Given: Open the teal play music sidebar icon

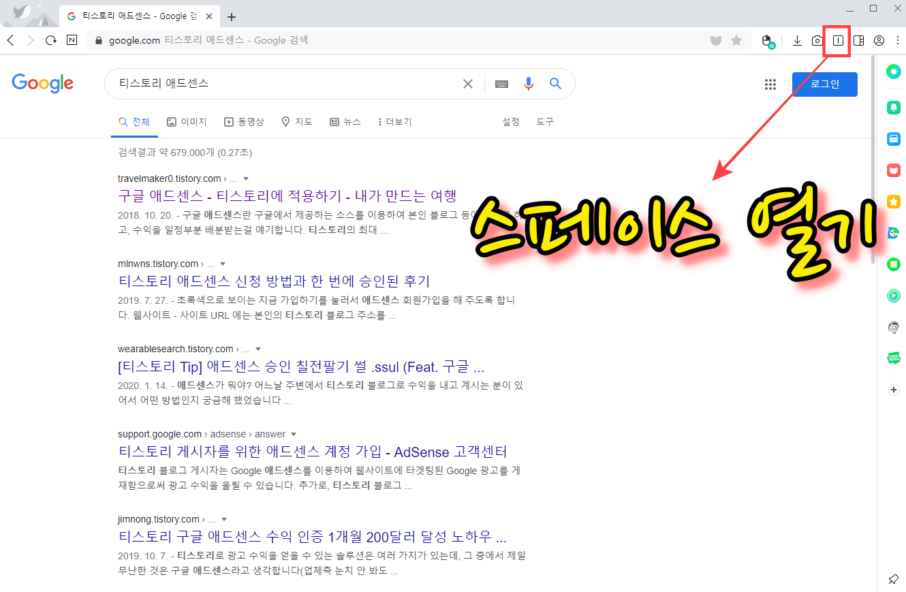Looking at the screenshot, I should tap(894, 296).
